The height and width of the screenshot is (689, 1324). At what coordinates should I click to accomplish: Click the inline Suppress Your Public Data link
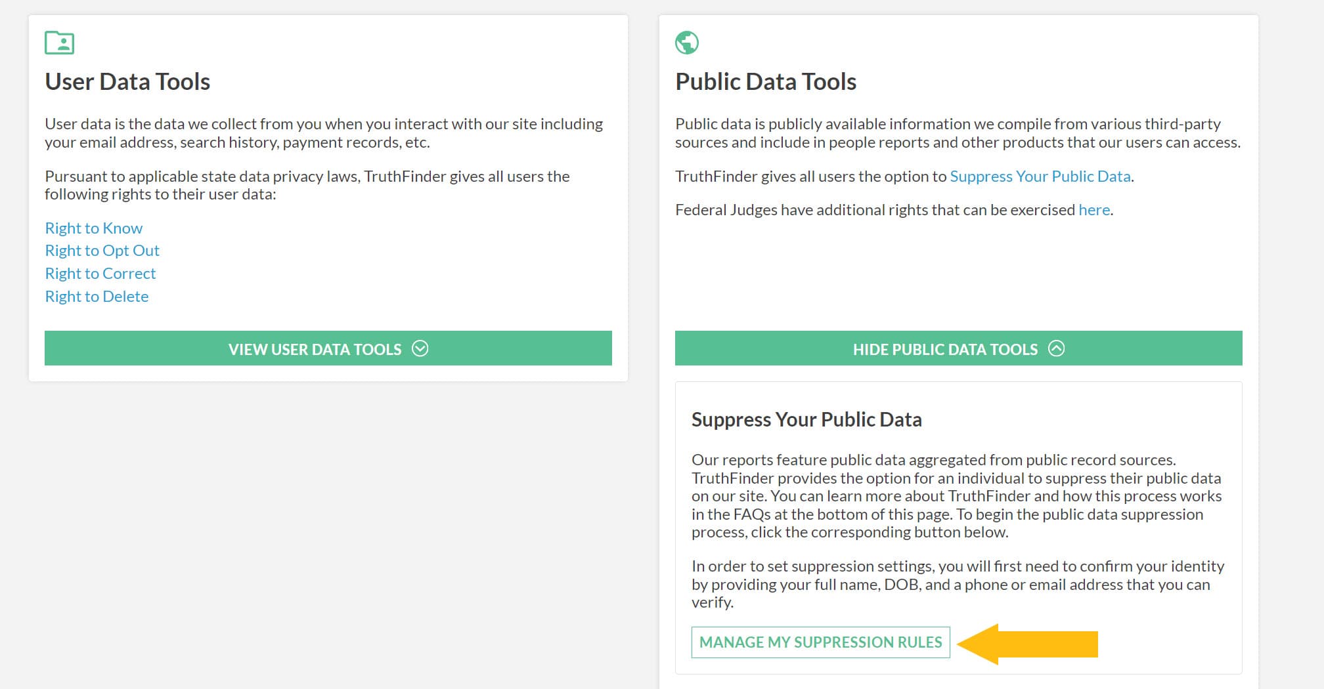pos(1040,177)
